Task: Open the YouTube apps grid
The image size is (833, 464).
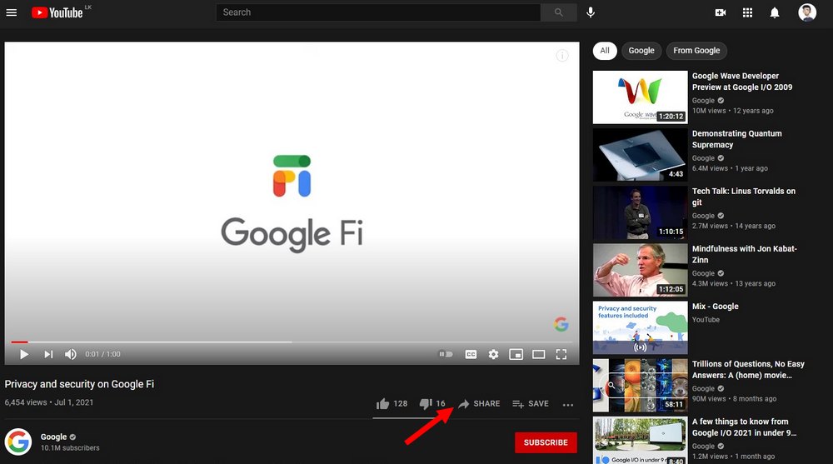Action: point(747,12)
